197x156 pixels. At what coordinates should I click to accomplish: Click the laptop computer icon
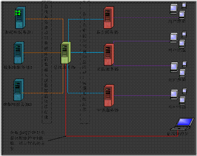click(182, 124)
